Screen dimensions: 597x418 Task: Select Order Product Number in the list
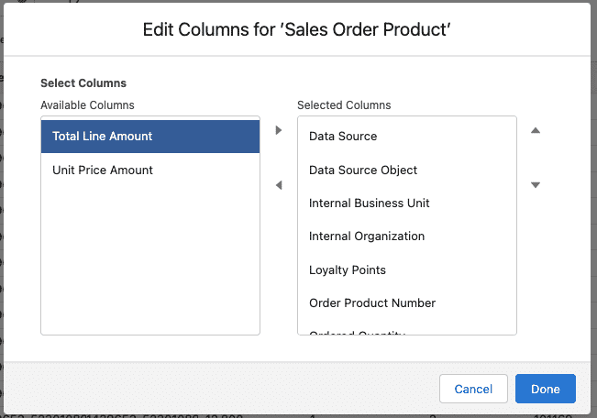[x=372, y=302]
